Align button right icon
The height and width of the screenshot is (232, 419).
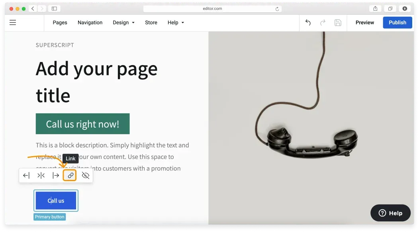tap(56, 176)
